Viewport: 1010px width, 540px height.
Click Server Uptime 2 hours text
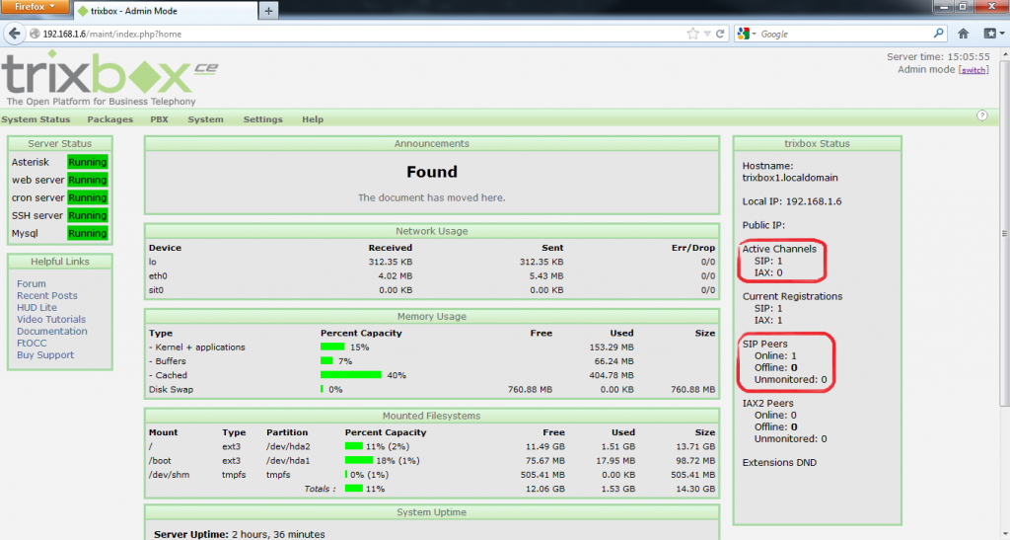click(239, 534)
